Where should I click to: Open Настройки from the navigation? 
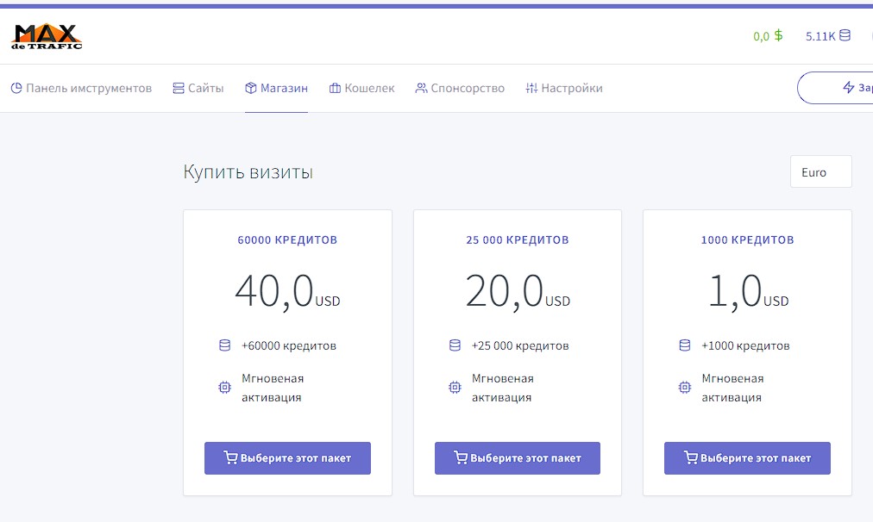[x=564, y=88]
